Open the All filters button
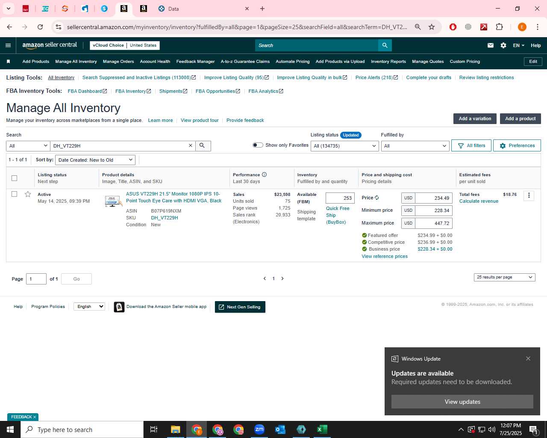This screenshot has width=547, height=438. (471, 145)
